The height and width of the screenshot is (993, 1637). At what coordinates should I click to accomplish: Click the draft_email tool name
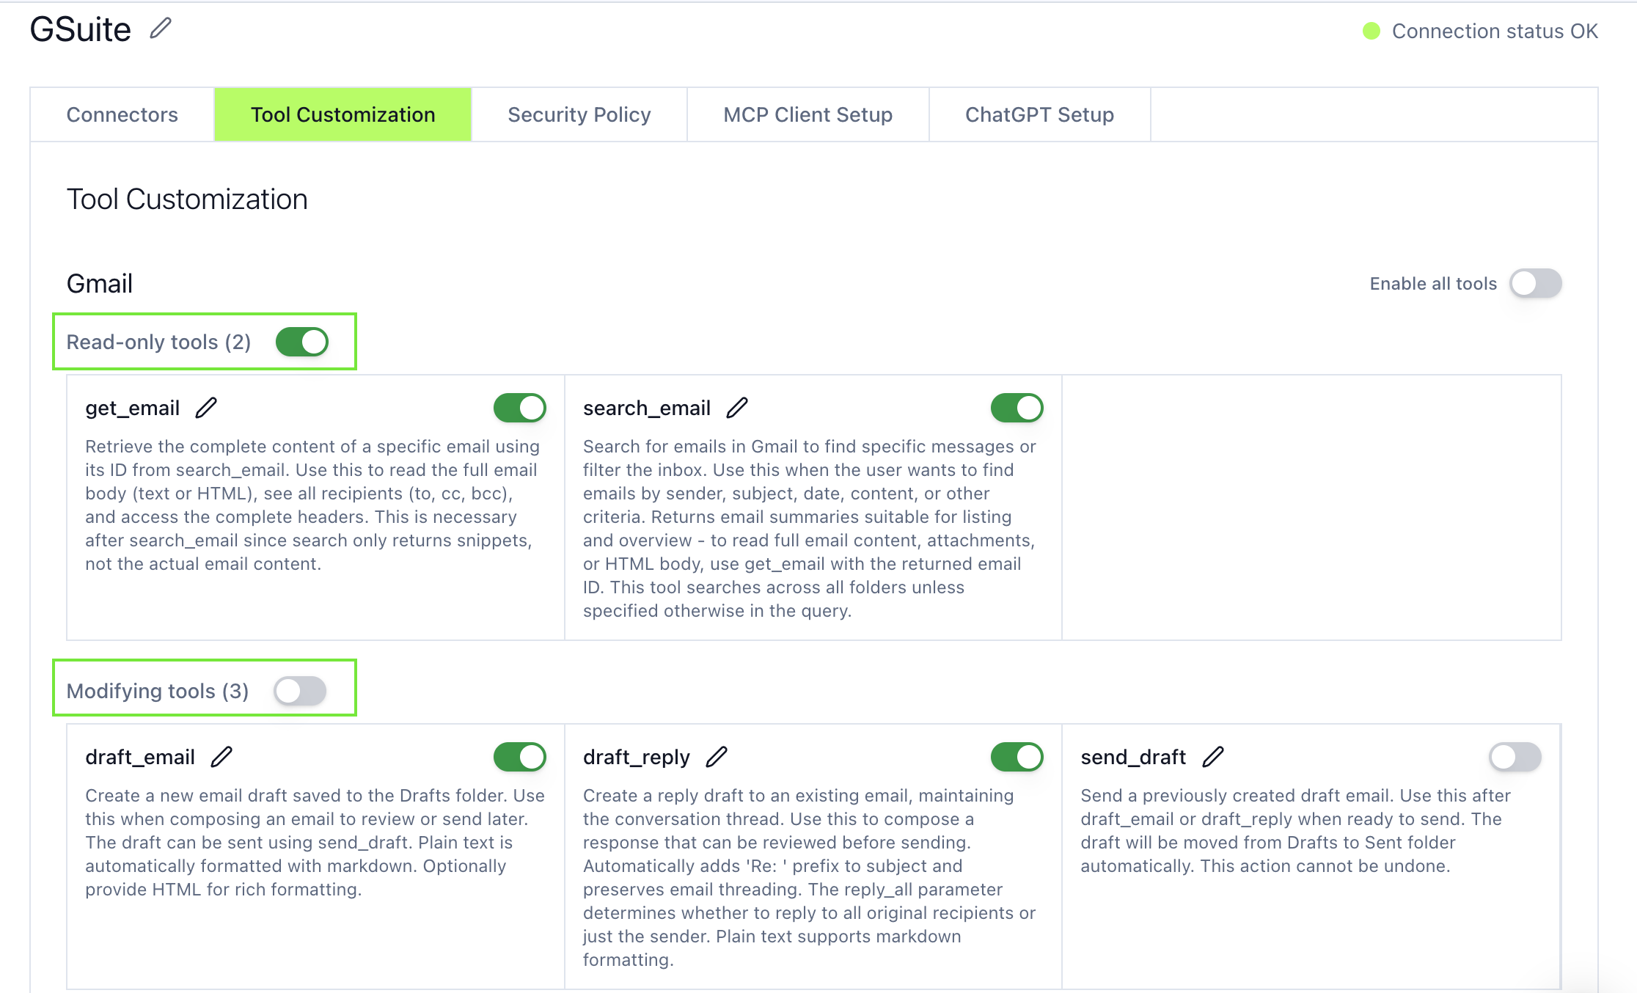(x=140, y=757)
